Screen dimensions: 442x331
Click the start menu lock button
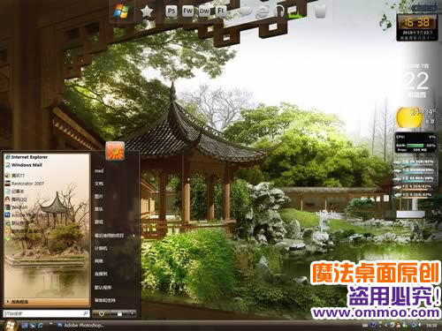119,313
